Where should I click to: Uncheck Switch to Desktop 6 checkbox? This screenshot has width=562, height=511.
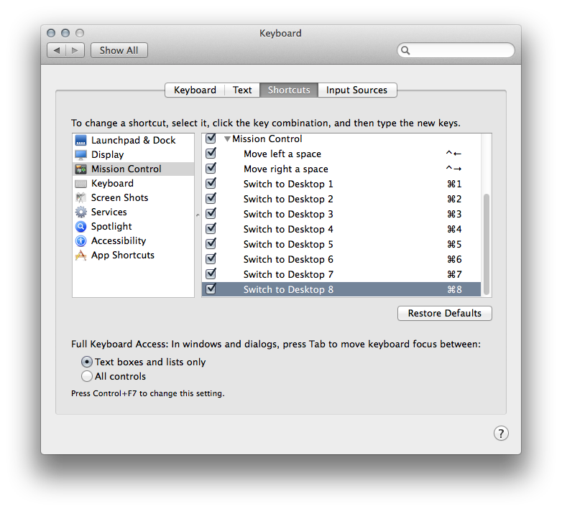pos(211,258)
